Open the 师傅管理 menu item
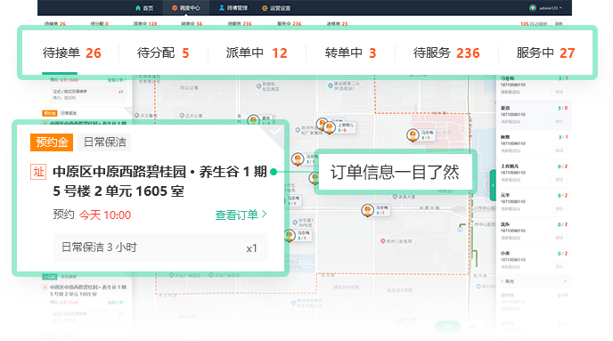 [233, 8]
